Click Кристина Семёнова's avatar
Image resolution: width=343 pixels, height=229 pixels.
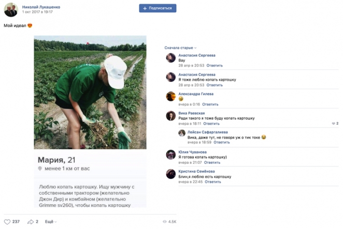tap(170, 174)
